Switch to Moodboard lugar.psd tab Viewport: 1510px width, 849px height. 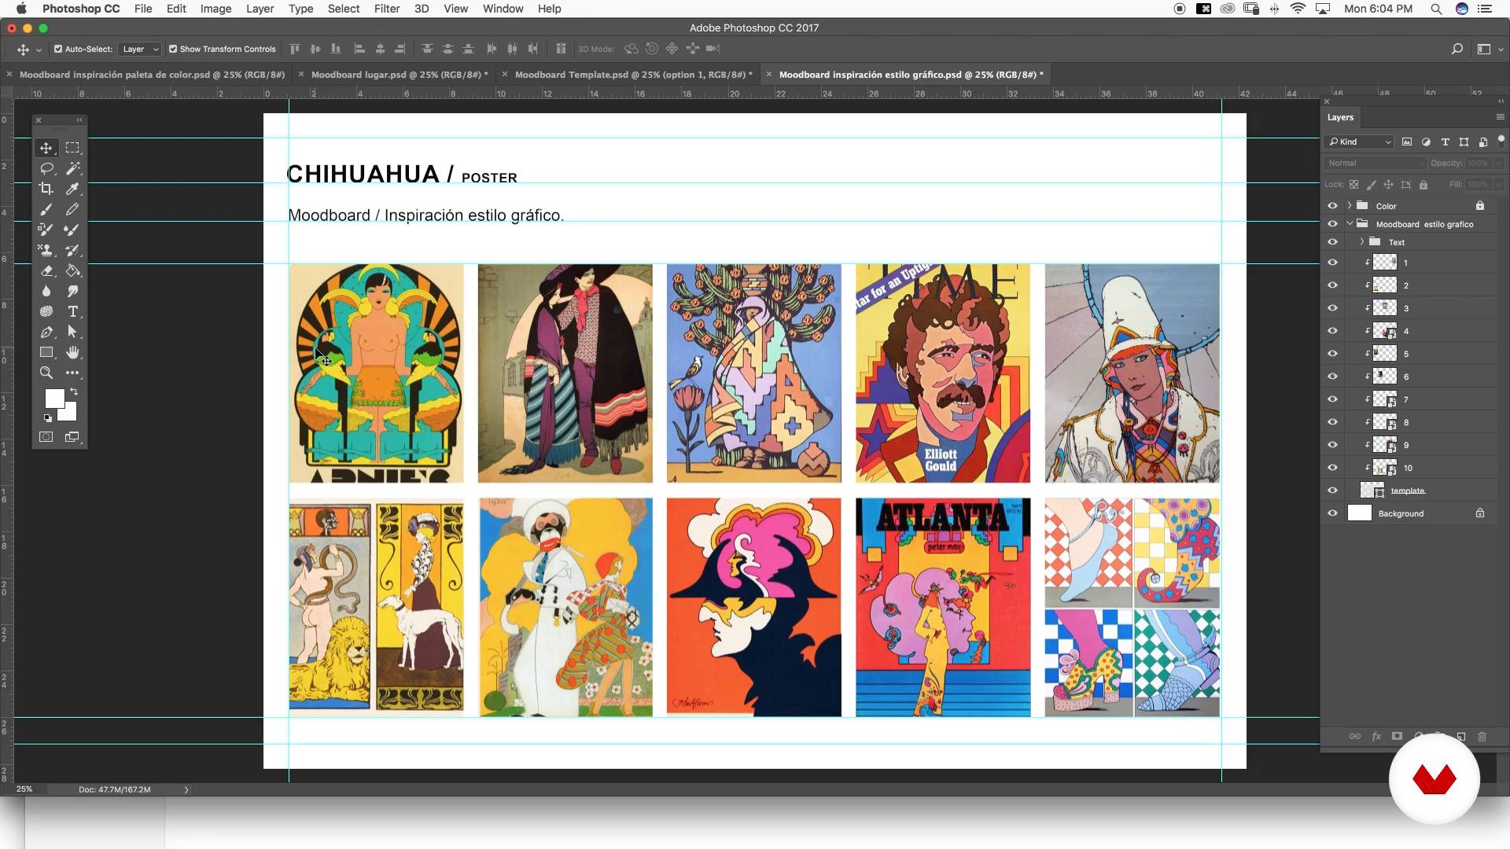[400, 75]
